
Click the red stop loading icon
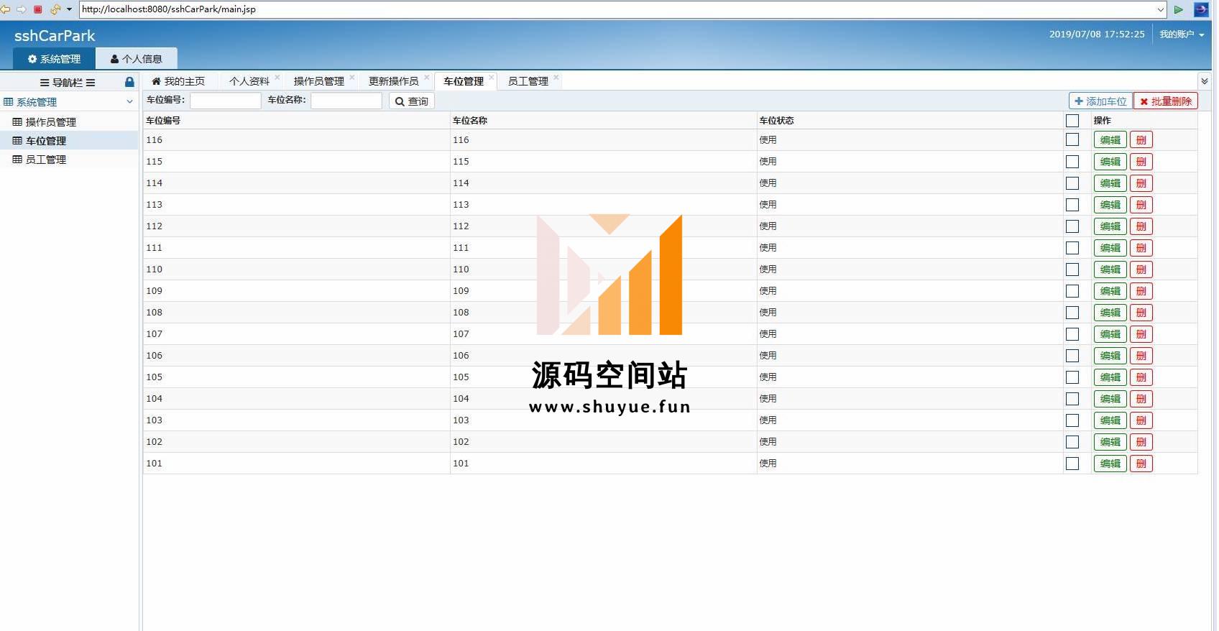tap(38, 9)
